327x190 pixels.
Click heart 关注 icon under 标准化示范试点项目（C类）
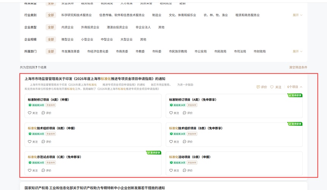pos(30,170)
